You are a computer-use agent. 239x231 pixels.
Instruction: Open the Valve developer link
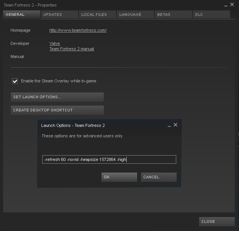pos(55,43)
